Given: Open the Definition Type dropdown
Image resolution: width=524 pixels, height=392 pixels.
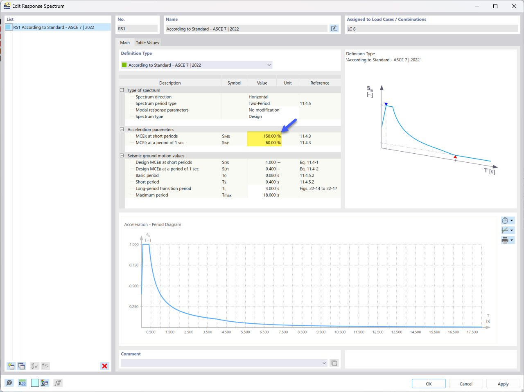Looking at the screenshot, I should [x=269, y=65].
